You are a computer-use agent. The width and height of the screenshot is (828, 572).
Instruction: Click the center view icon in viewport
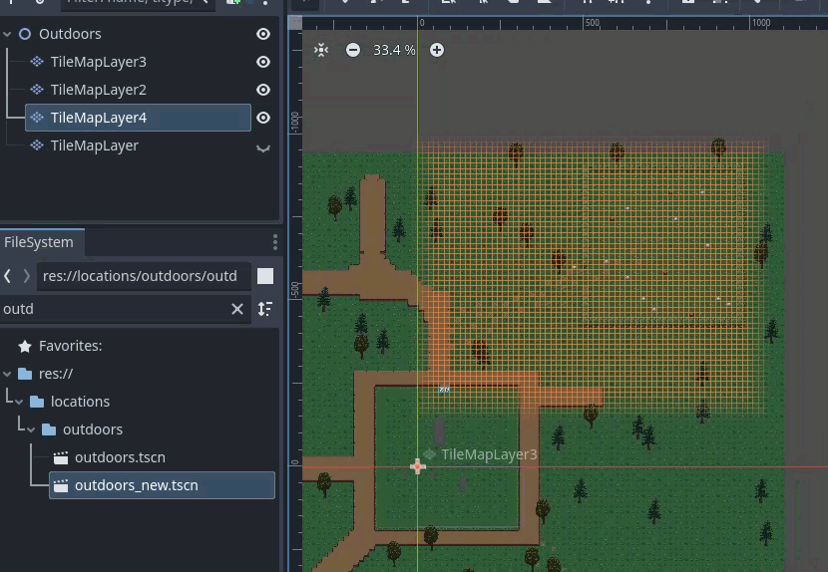321,50
